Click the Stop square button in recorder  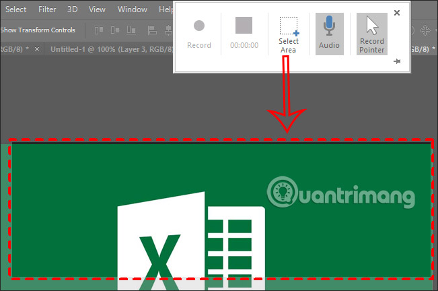click(244, 25)
